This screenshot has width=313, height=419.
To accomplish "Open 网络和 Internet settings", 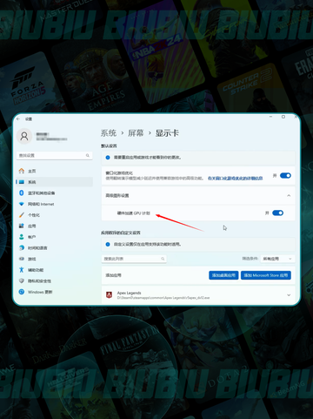I will (x=54, y=204).
